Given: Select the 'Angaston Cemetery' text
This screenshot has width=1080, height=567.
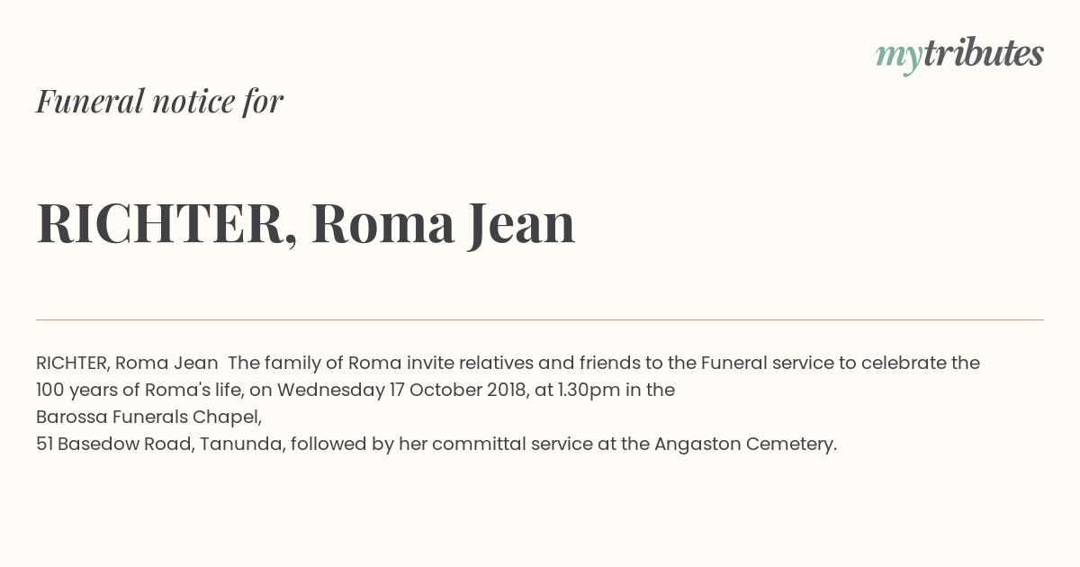Looking at the screenshot, I should point(743,445).
